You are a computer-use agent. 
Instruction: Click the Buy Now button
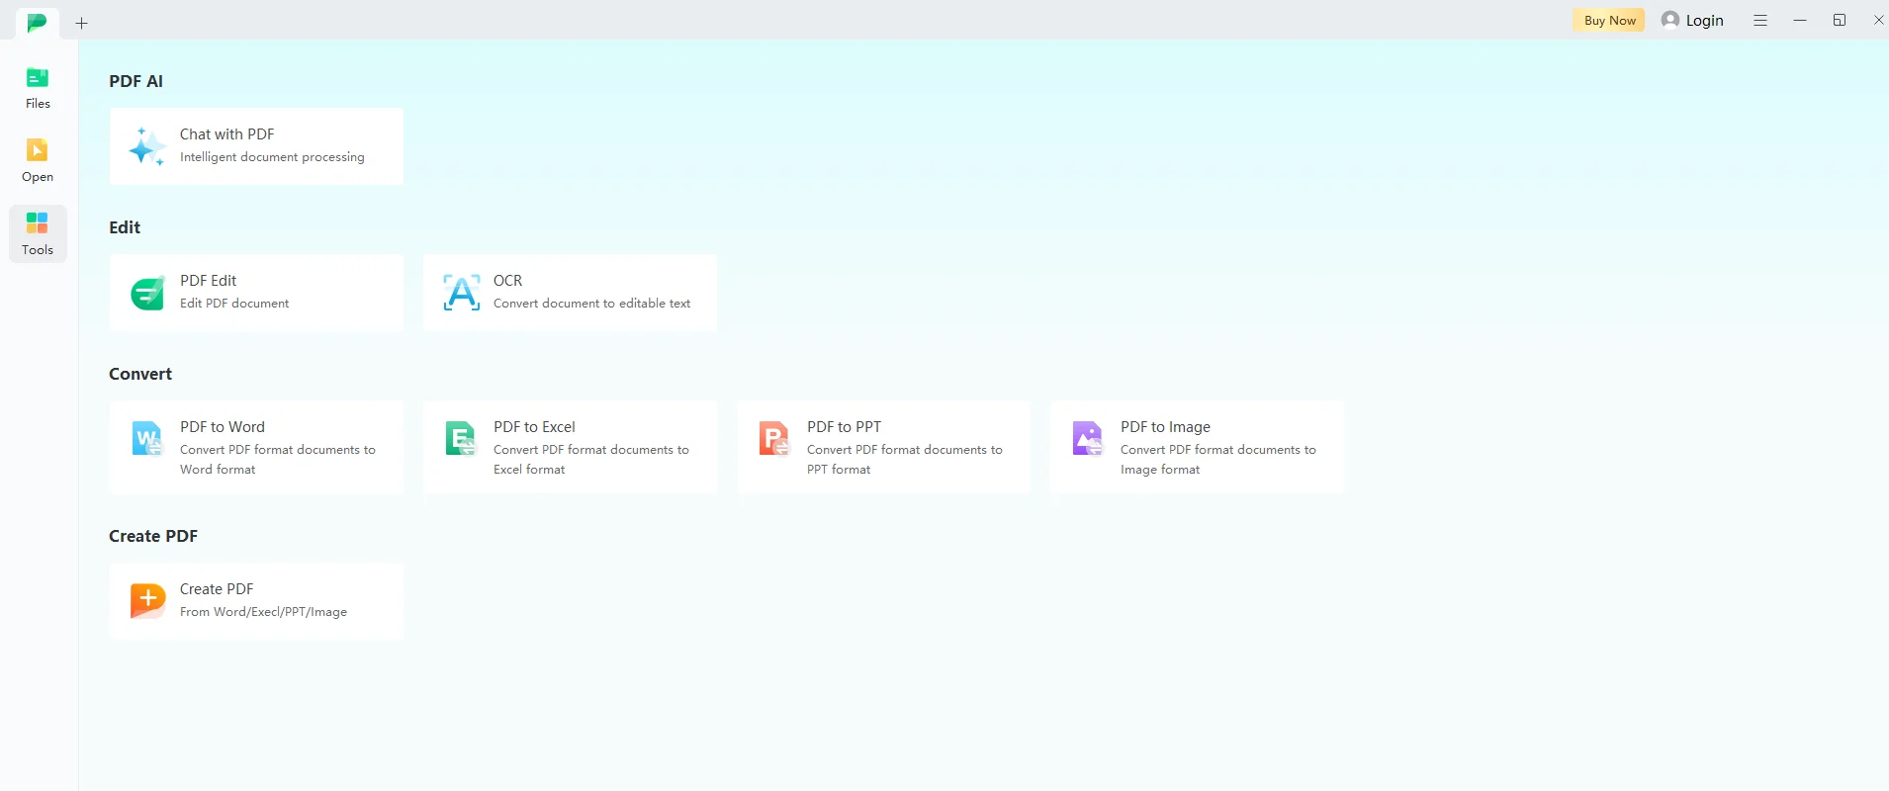coord(1609,20)
